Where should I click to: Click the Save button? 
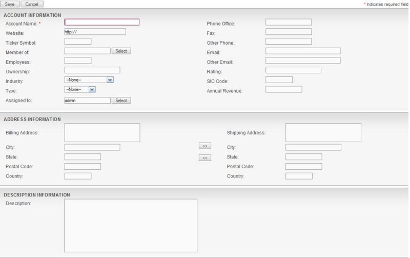coord(10,4)
